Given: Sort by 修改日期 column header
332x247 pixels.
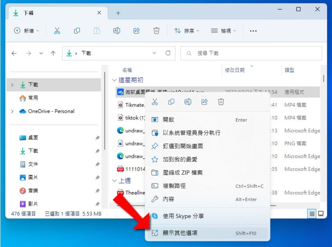Looking at the screenshot, I should coord(235,70).
